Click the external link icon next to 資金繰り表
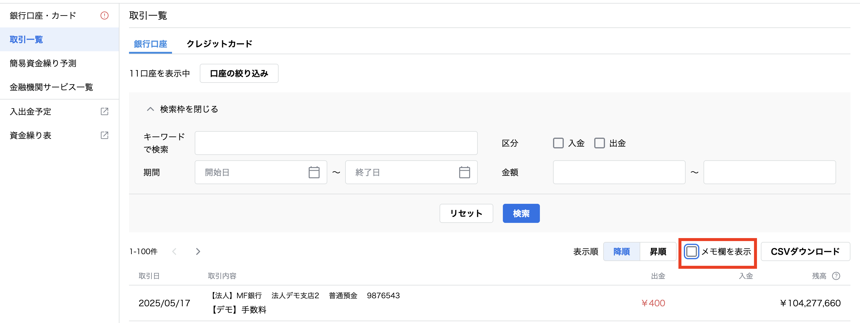Image resolution: width=860 pixels, height=323 pixels. 105,135
